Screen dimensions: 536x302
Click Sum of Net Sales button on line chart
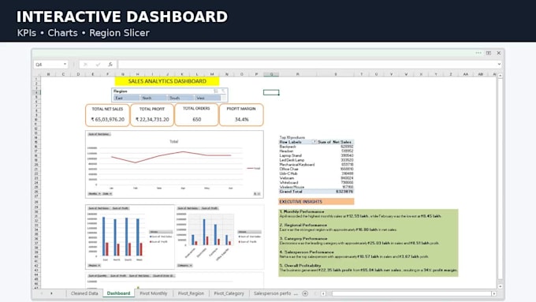tap(99, 134)
